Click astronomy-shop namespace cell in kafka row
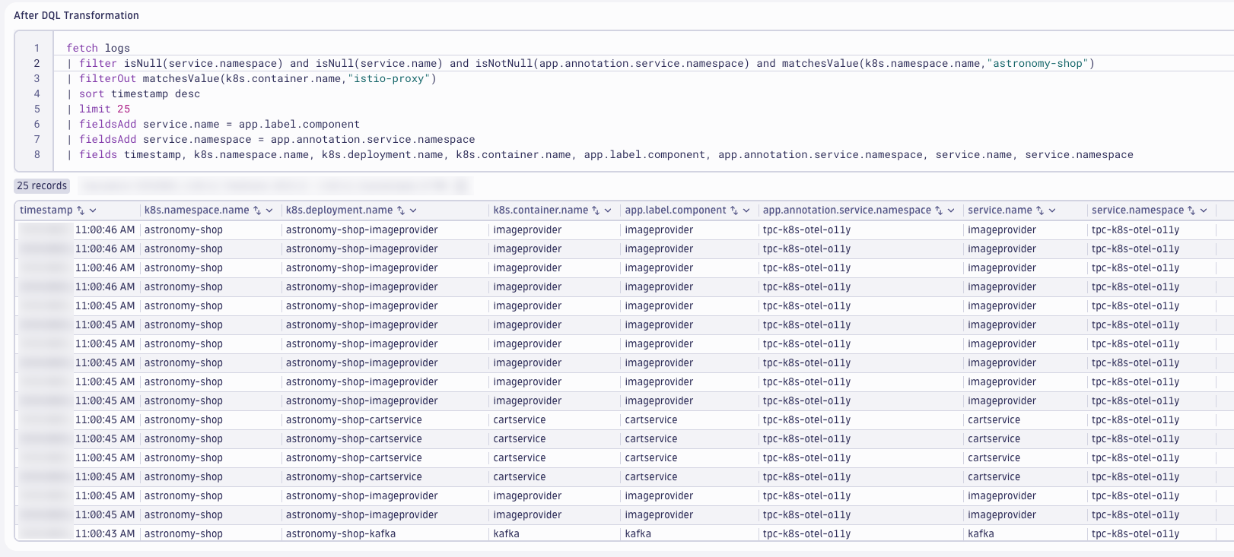 183,533
